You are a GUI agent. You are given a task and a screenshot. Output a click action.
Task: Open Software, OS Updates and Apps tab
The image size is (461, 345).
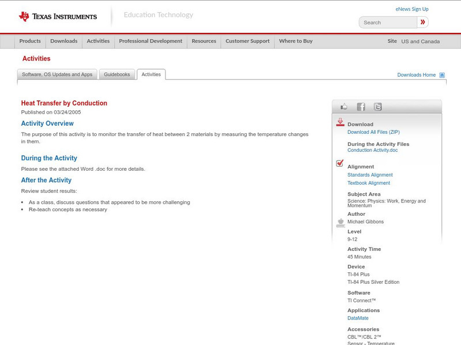click(57, 74)
